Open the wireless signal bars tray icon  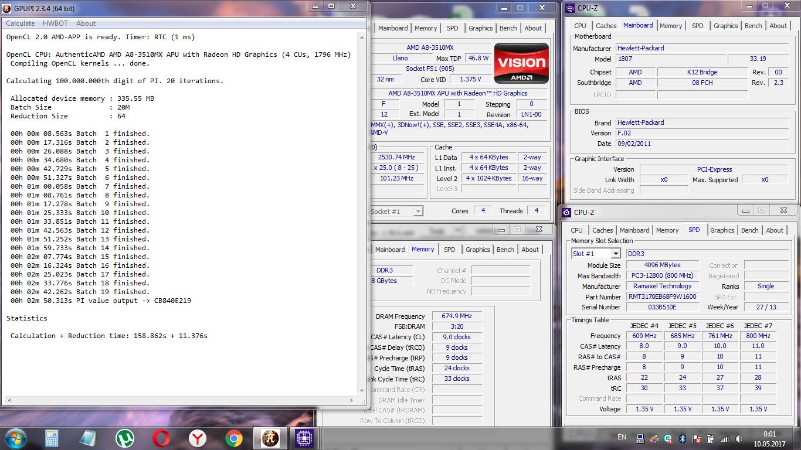(725, 438)
